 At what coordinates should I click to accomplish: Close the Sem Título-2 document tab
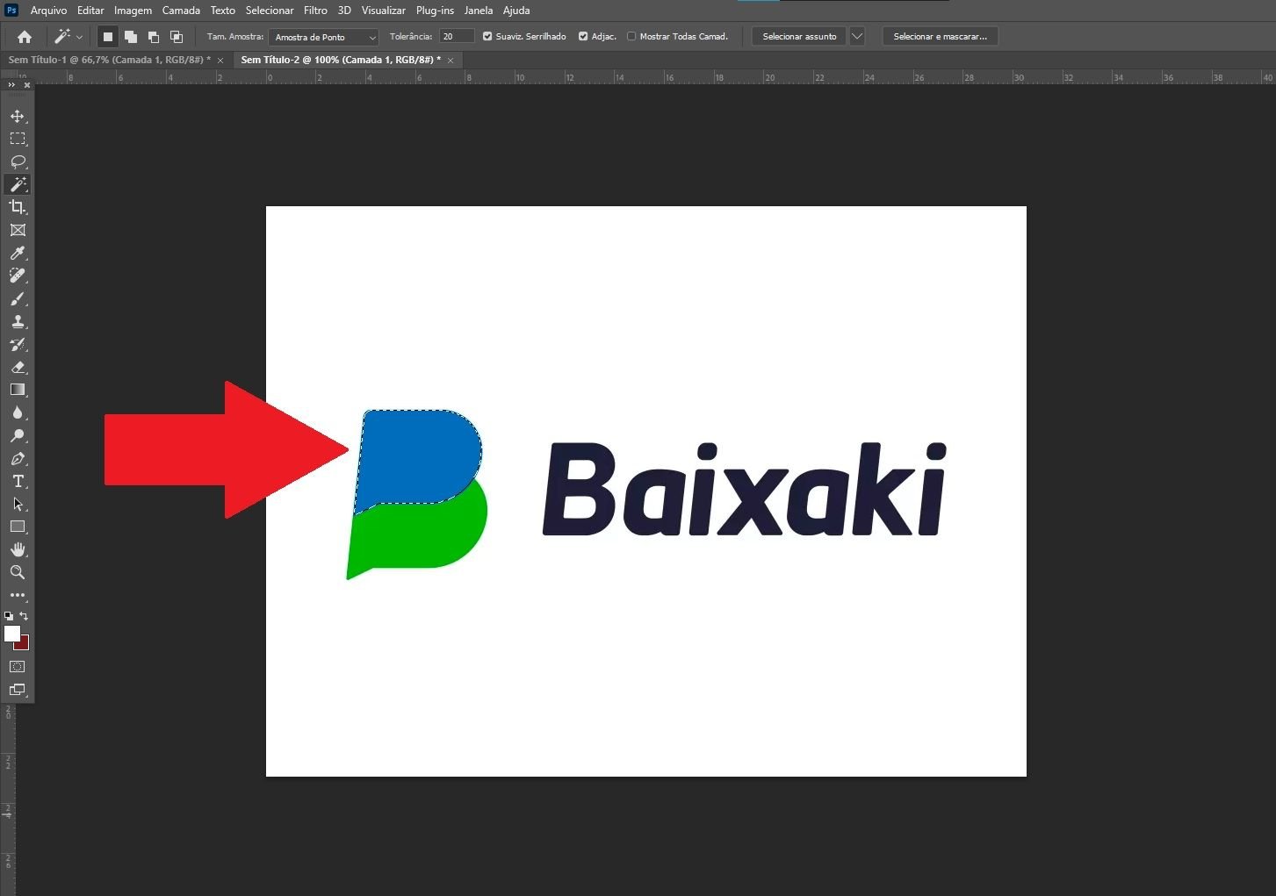[451, 61]
